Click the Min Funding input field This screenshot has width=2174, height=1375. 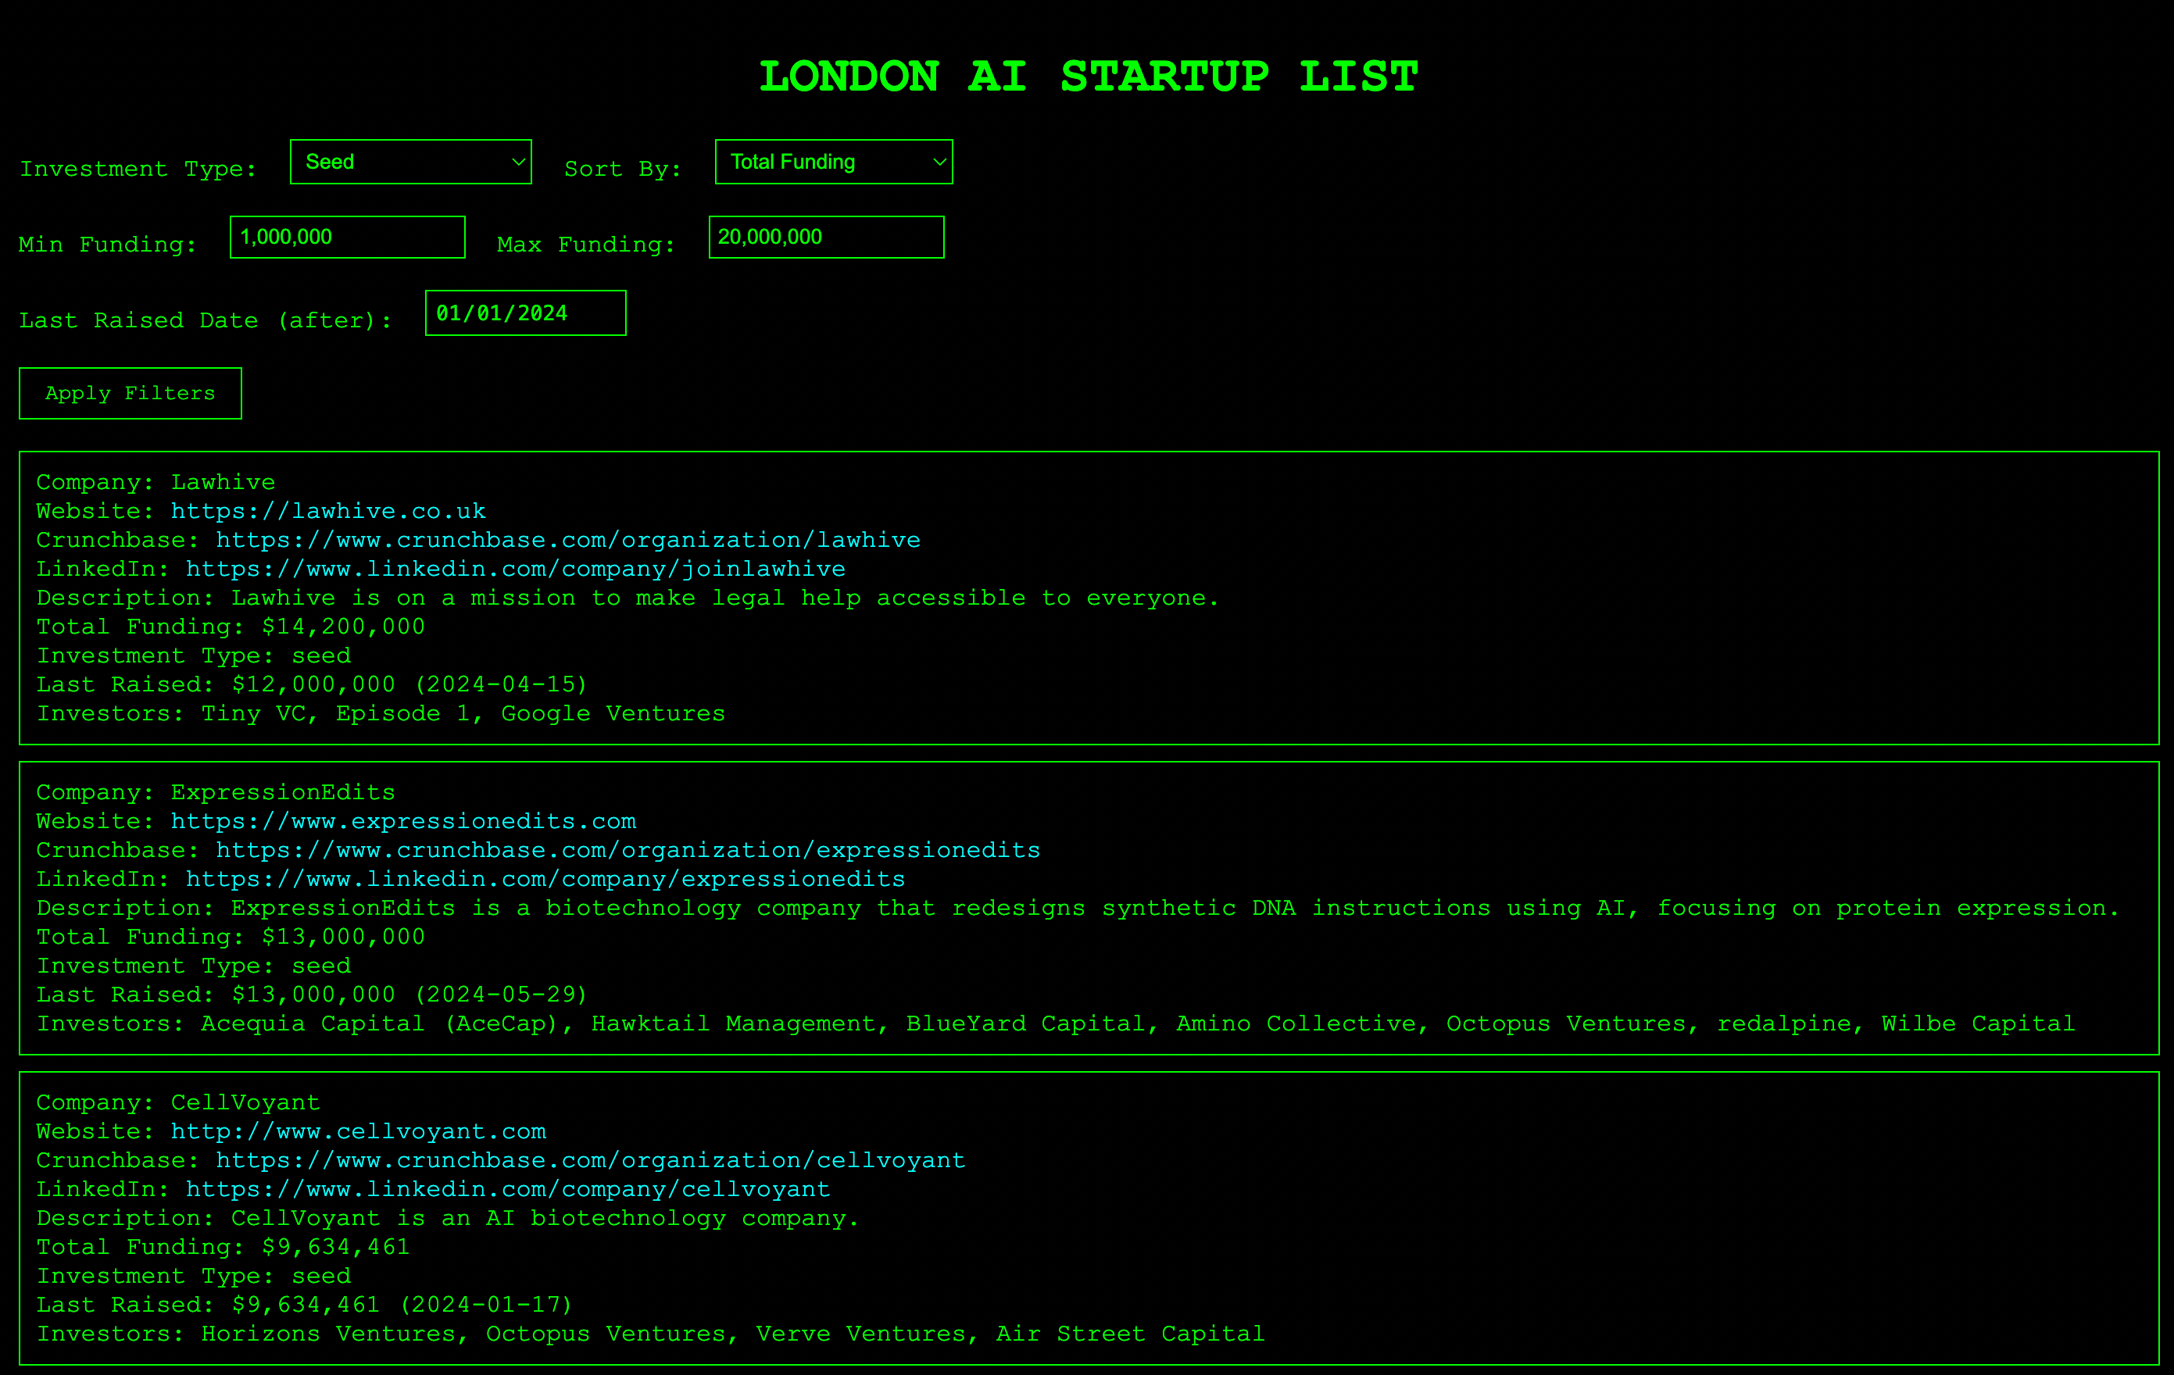pyautogui.click(x=347, y=237)
